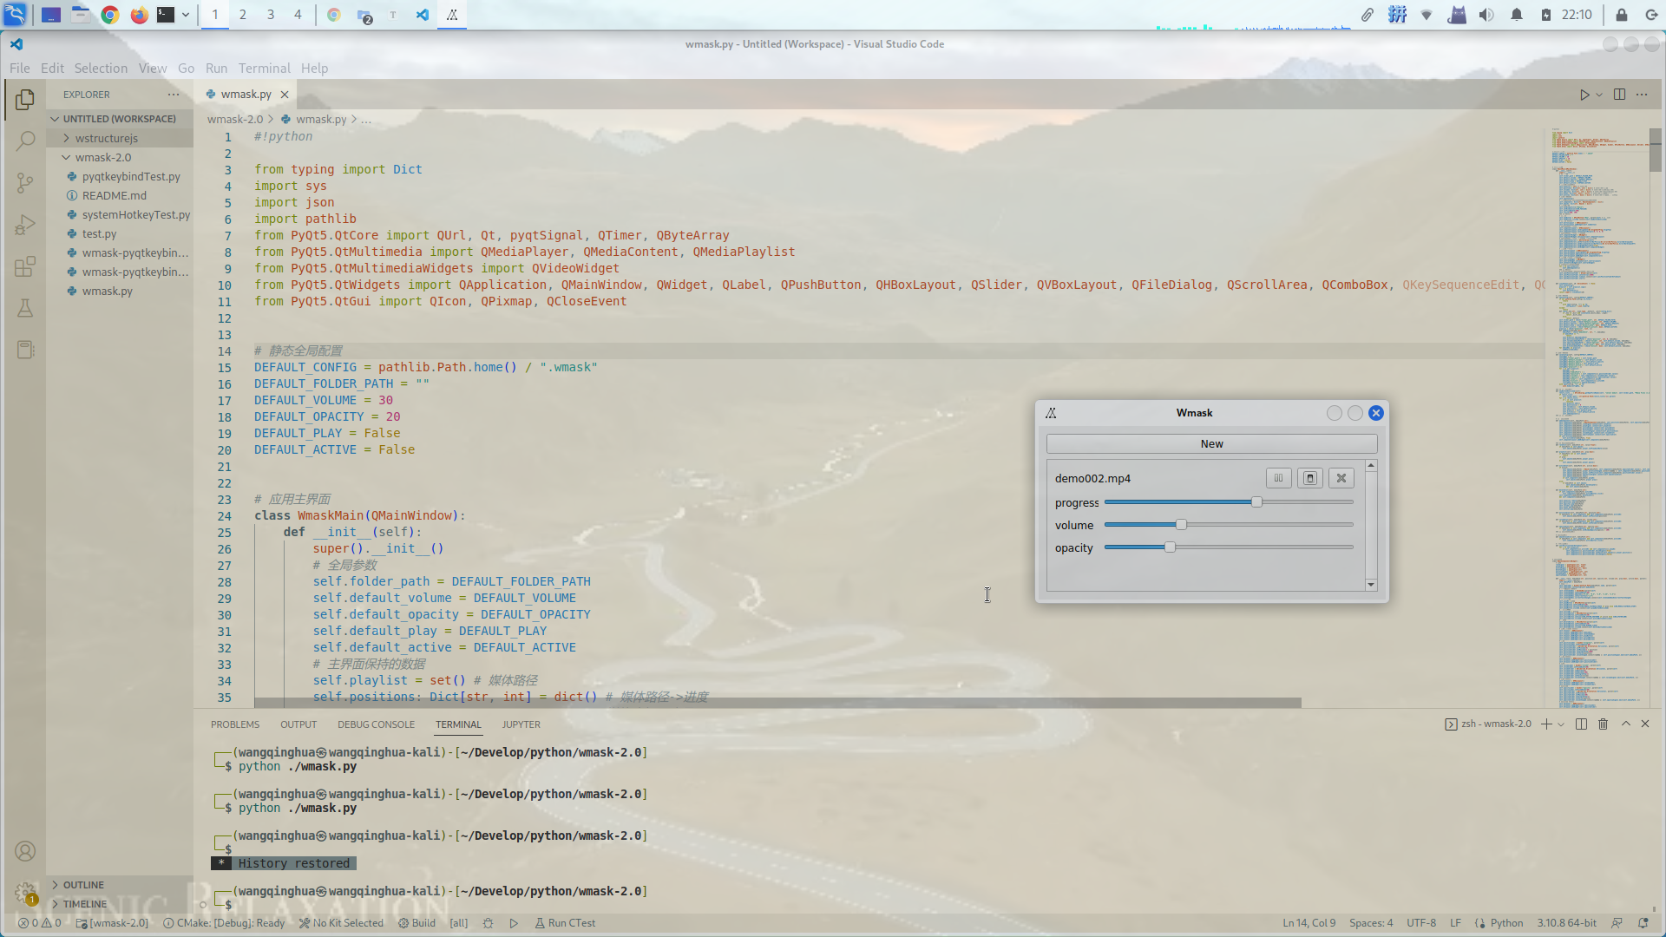Screen dimensions: 1666x937
Task: Open the Explorer view in activity bar
Action: [25, 100]
